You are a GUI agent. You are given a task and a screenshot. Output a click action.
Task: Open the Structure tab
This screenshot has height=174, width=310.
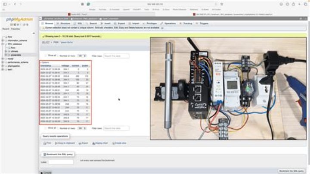pos(63,23)
